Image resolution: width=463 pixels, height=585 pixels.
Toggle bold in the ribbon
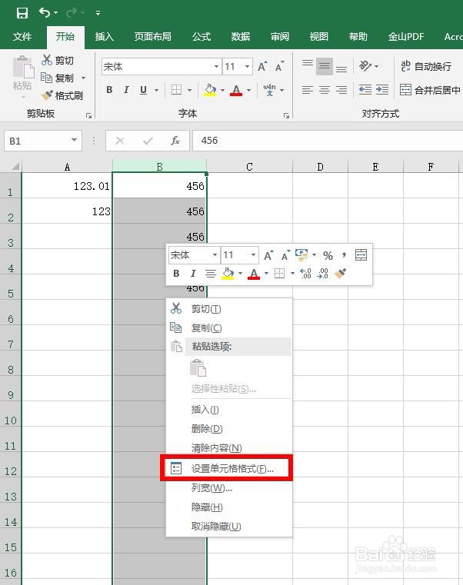pyautogui.click(x=109, y=90)
